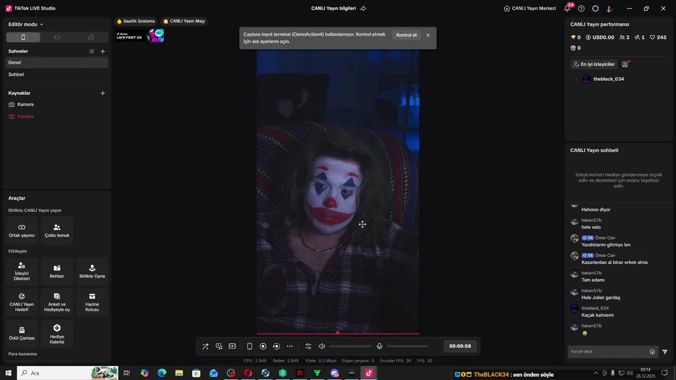Open Çoklu konuk tool
676x380 pixels.
pyautogui.click(x=57, y=231)
